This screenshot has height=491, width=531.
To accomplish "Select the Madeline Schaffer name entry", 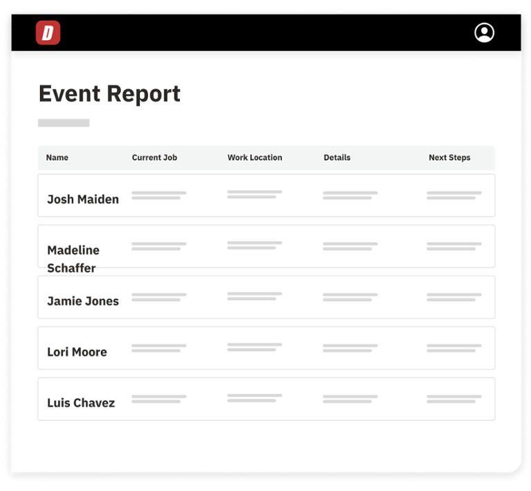I will 73,259.
